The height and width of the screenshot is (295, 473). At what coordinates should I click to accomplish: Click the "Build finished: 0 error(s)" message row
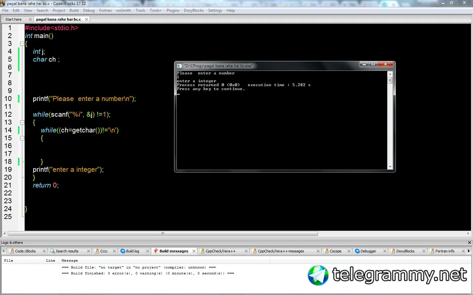148,273
